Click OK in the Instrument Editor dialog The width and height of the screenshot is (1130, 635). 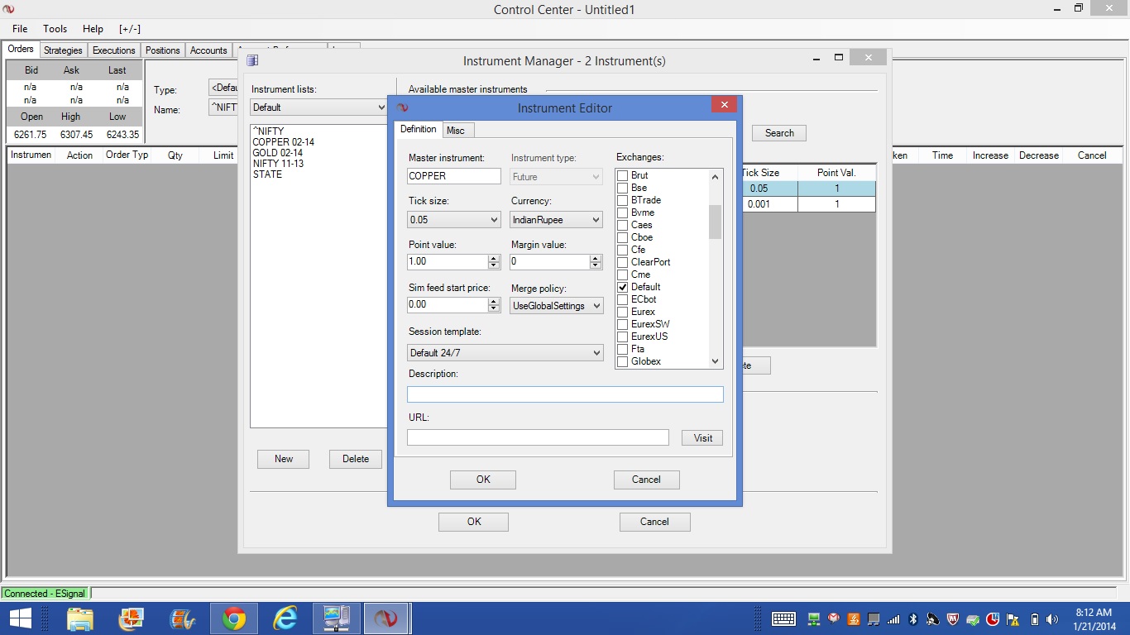click(x=483, y=480)
